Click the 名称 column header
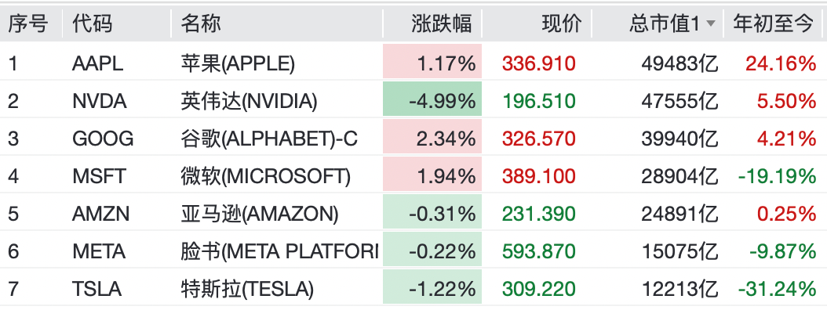 (x=201, y=23)
